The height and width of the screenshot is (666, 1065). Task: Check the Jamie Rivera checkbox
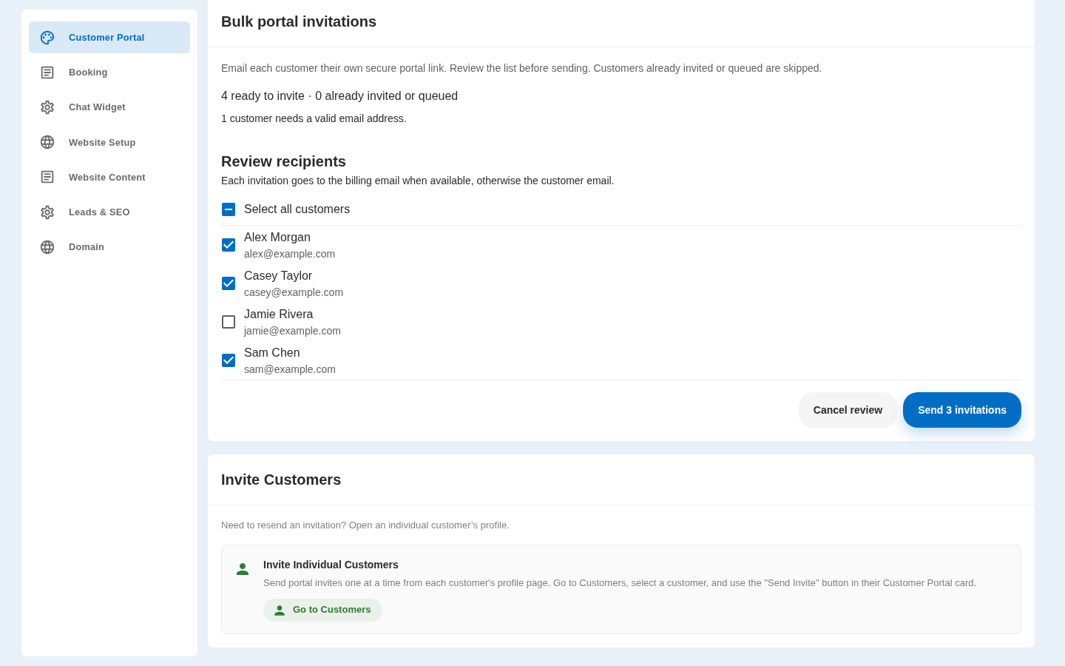229,322
